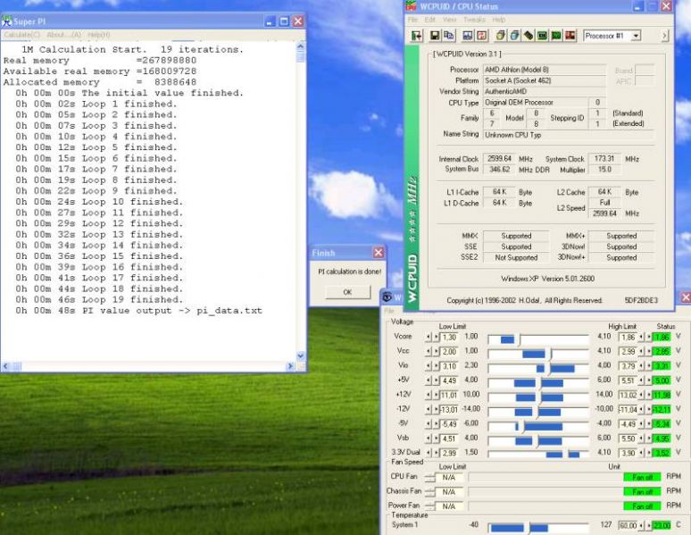Click the red chip icon in WCPUID toolbar
The height and width of the screenshot is (535, 691).
click(570, 36)
